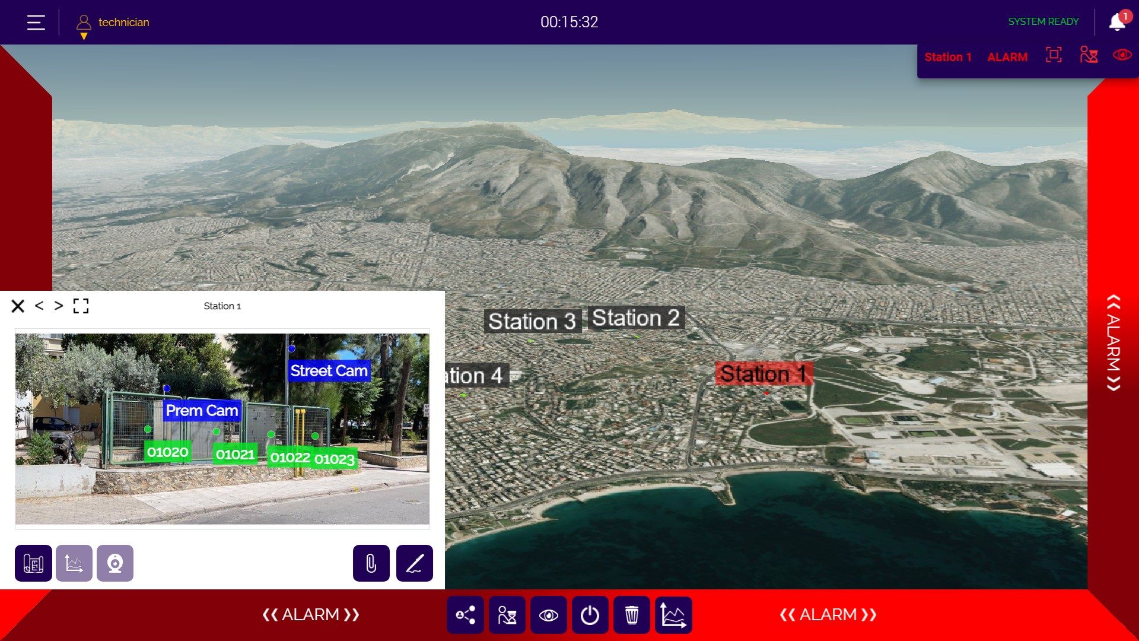Select sensor 01022 in the station photo
The width and height of the screenshot is (1139, 641).
click(290, 457)
